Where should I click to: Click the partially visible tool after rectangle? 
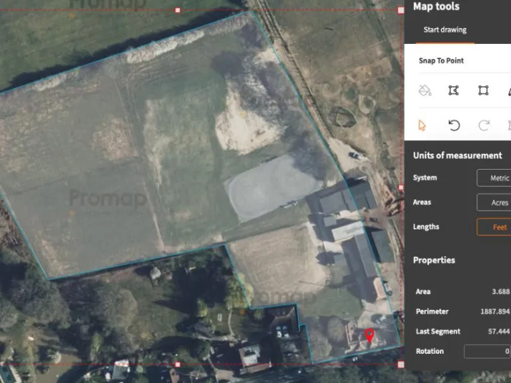point(508,90)
